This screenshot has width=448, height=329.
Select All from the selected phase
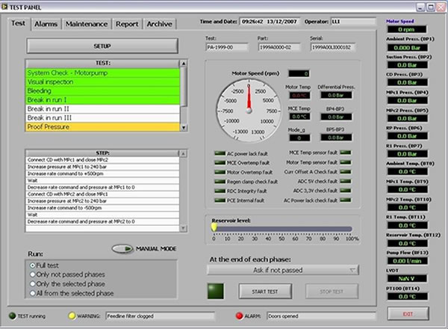[x=32, y=293]
